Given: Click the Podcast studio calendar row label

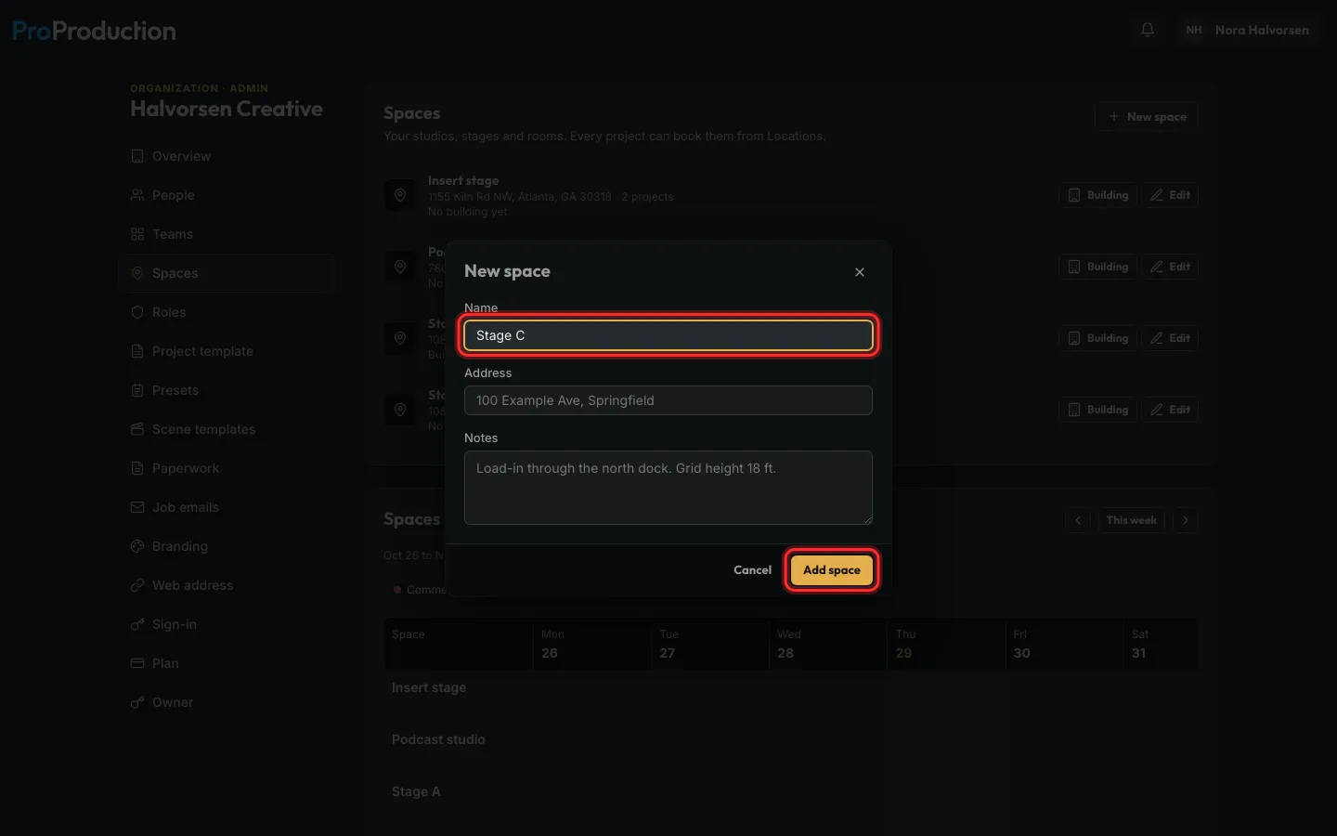Looking at the screenshot, I should click(x=438, y=739).
